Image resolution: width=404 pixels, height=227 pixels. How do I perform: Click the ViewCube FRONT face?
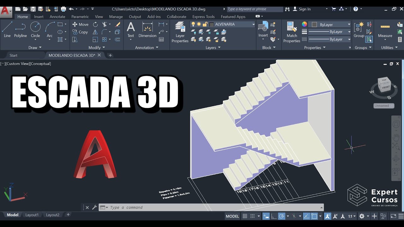click(x=386, y=87)
